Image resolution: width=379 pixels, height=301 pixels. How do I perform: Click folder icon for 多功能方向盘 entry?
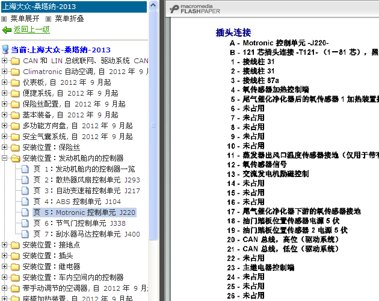click(x=15, y=126)
